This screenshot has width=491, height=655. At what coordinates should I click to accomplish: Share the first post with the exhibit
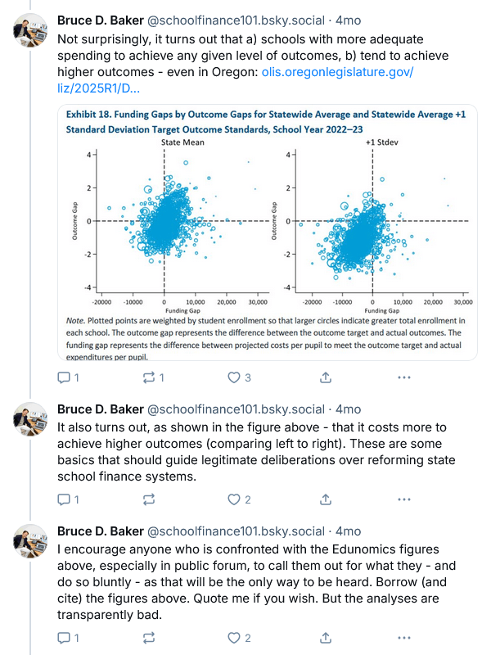[x=325, y=377]
